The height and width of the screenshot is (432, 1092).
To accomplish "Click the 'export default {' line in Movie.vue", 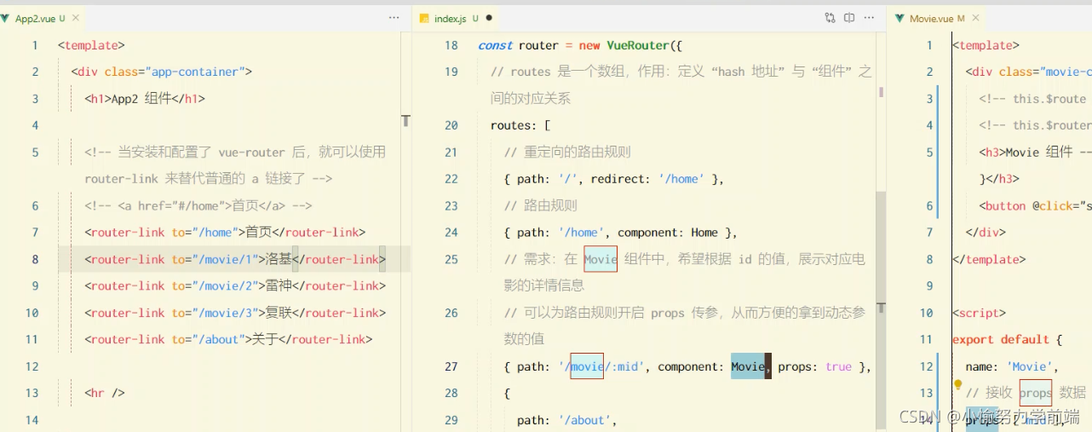I will coord(1007,339).
